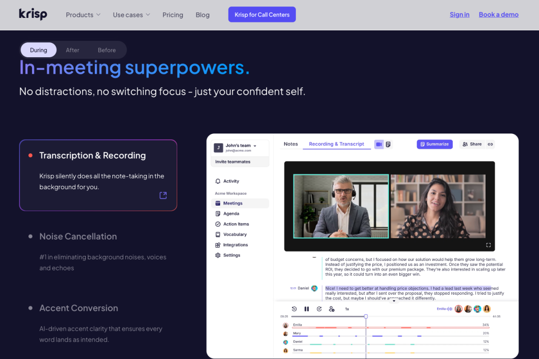Select the During toggle option

[38, 50]
